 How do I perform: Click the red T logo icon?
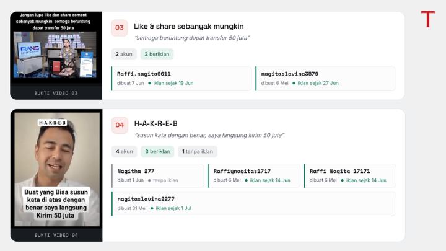pos(428,19)
